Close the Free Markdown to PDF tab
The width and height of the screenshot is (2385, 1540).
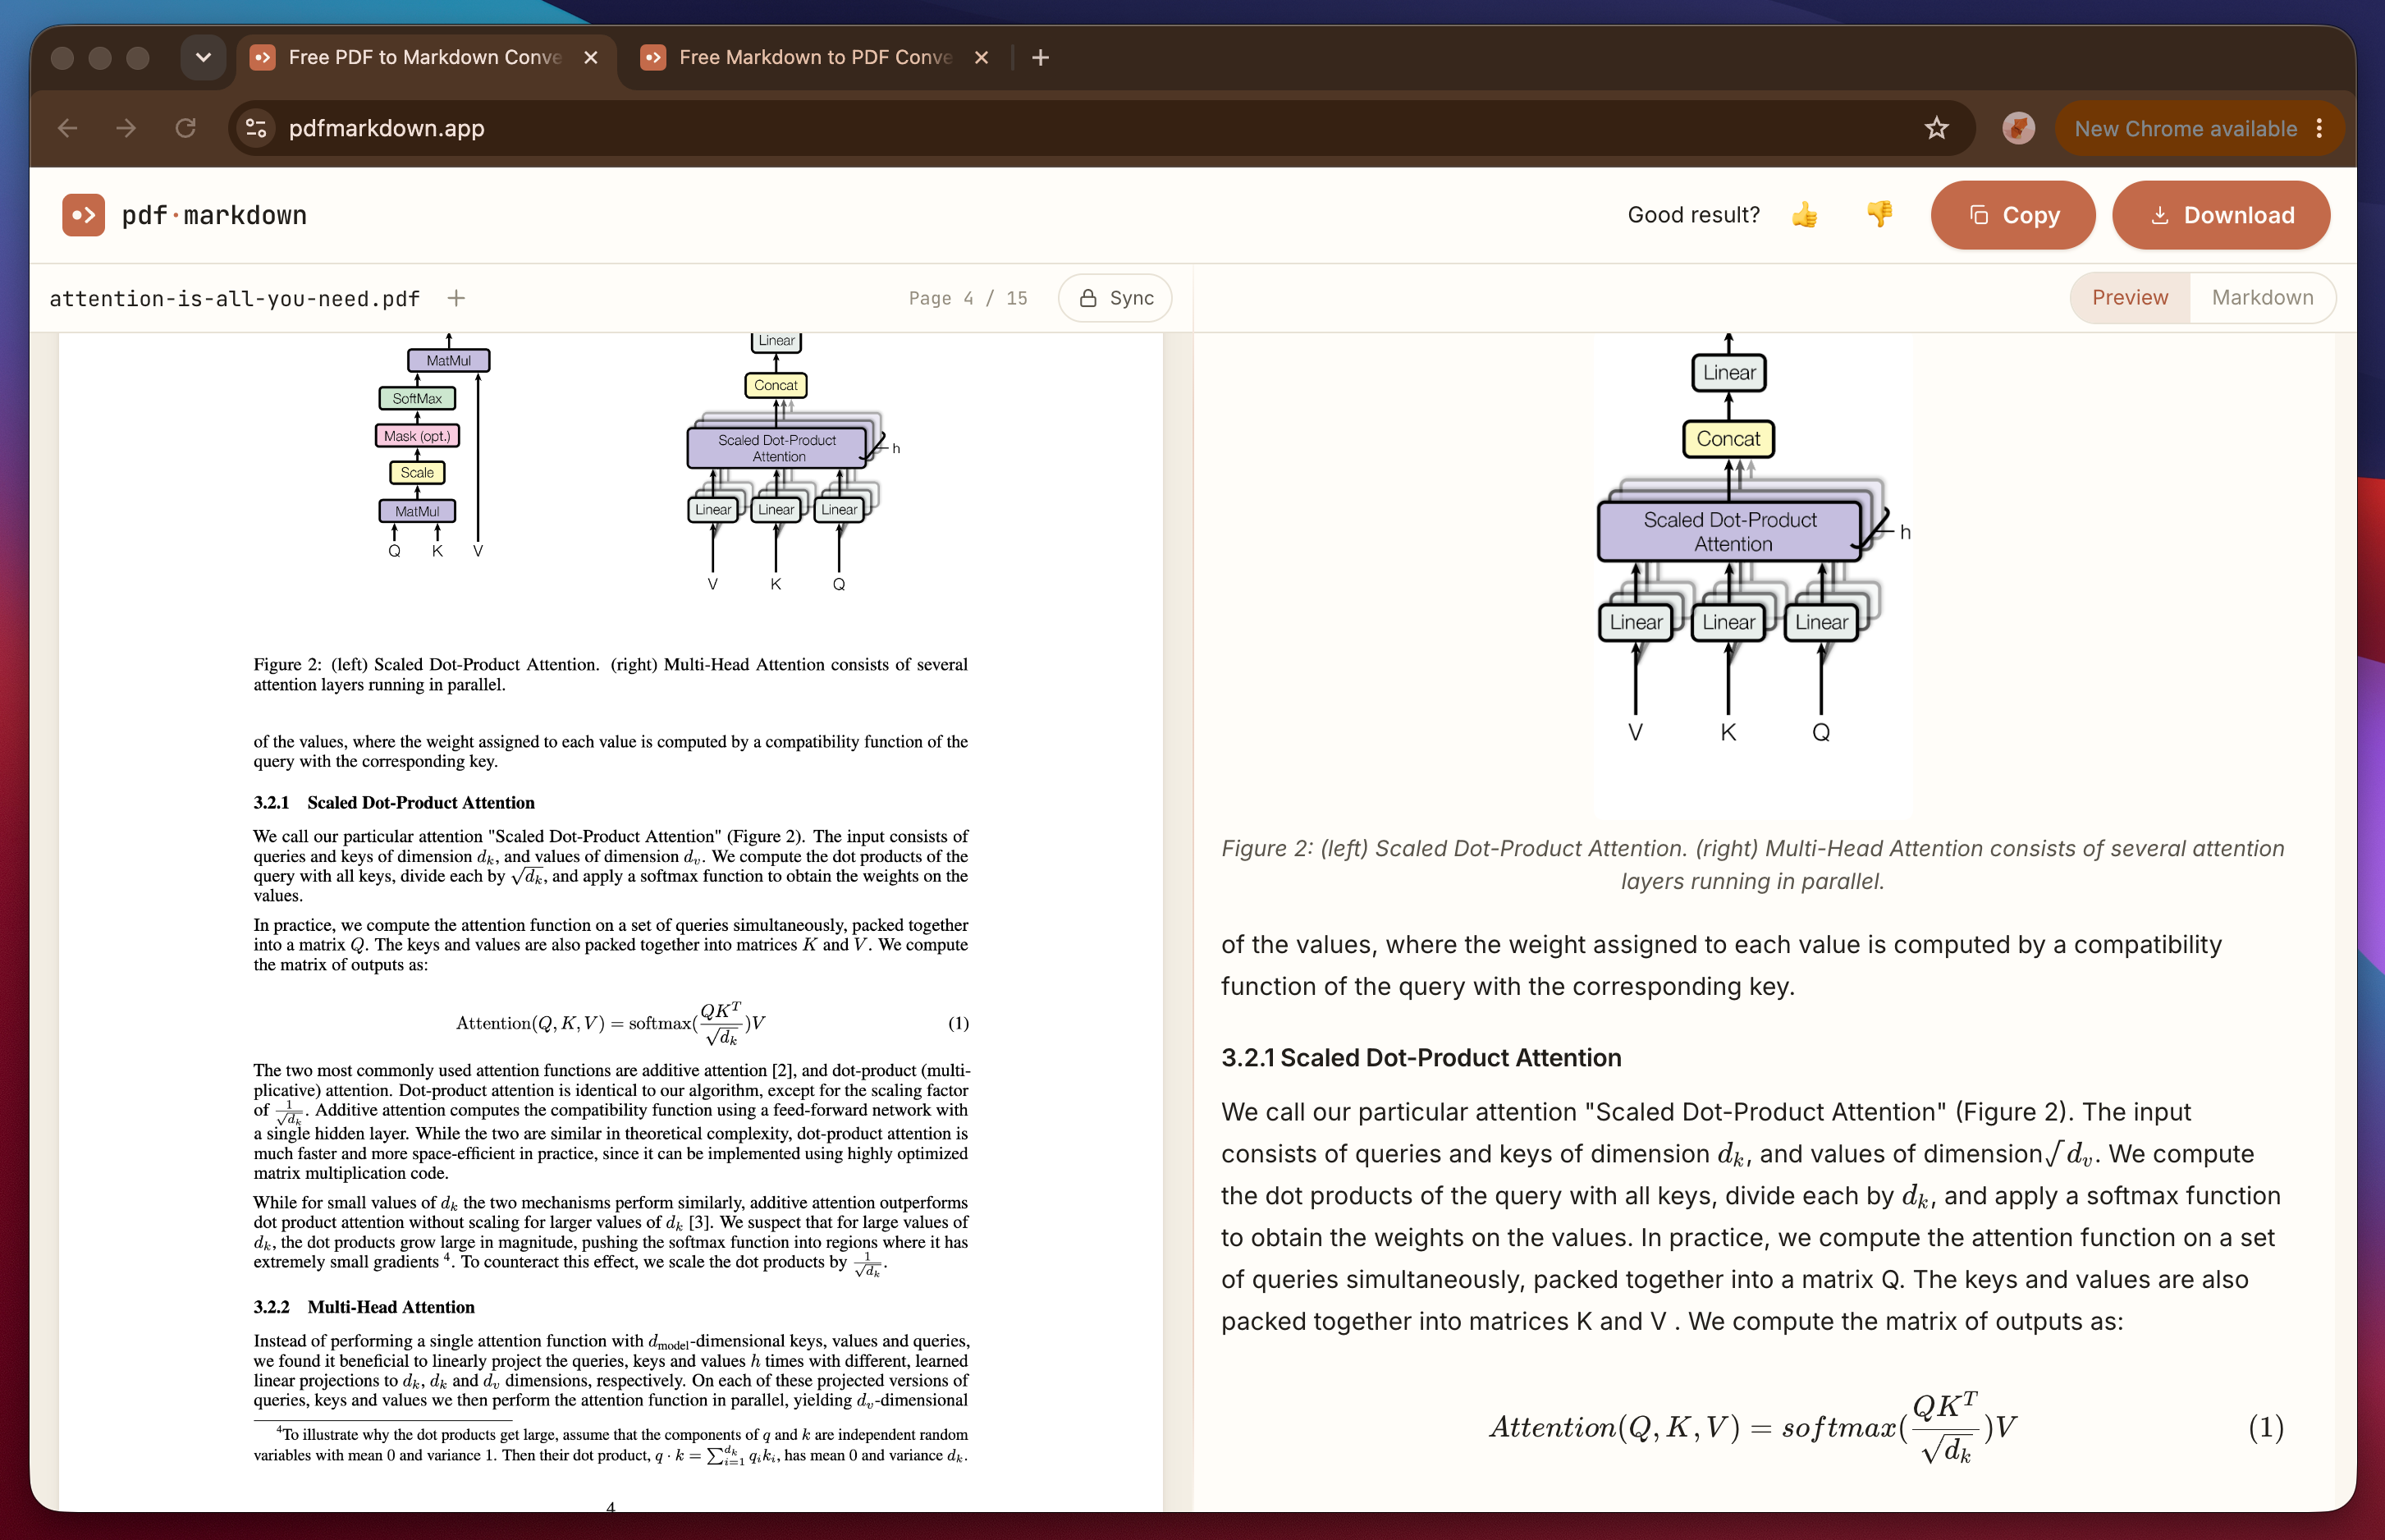(x=982, y=58)
